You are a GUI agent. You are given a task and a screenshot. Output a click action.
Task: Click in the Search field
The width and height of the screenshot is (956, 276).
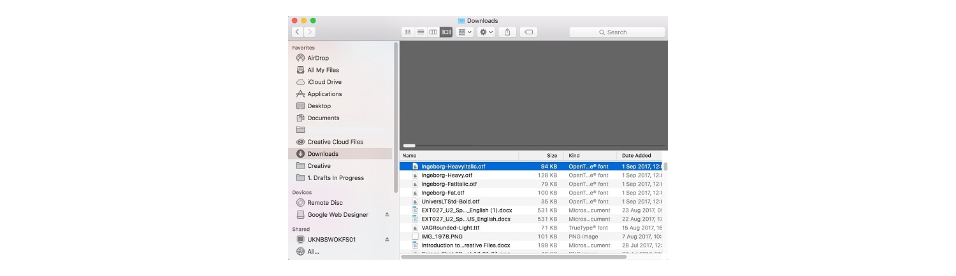click(617, 32)
